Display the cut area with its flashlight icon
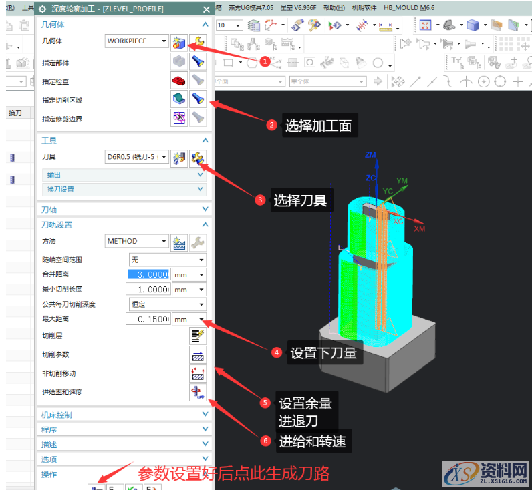The width and height of the screenshot is (532, 490). [198, 99]
